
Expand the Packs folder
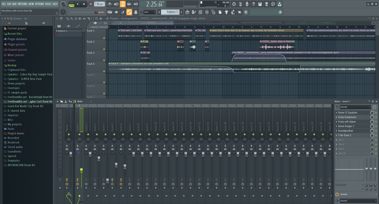[11, 128]
